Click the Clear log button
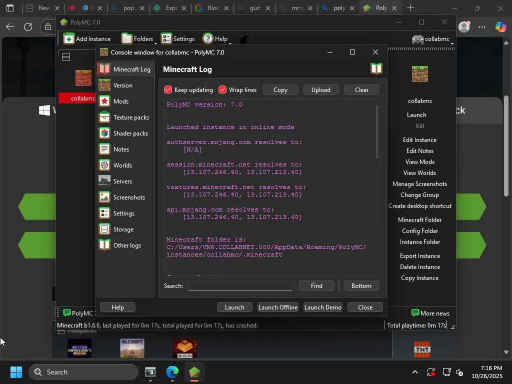 point(361,90)
